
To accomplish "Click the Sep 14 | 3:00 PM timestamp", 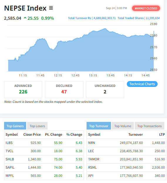I will click(117, 8).
